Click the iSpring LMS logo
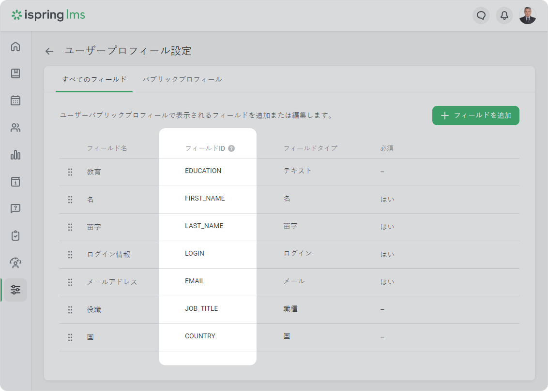Screen dimensions: 548x391 48,15
